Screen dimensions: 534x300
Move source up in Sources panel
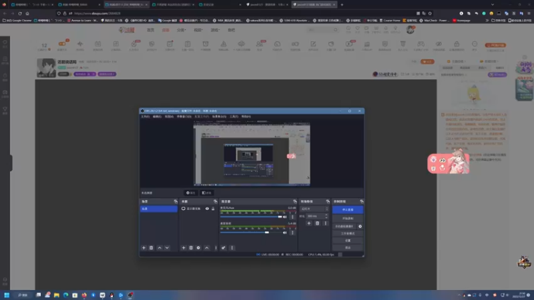207,247
